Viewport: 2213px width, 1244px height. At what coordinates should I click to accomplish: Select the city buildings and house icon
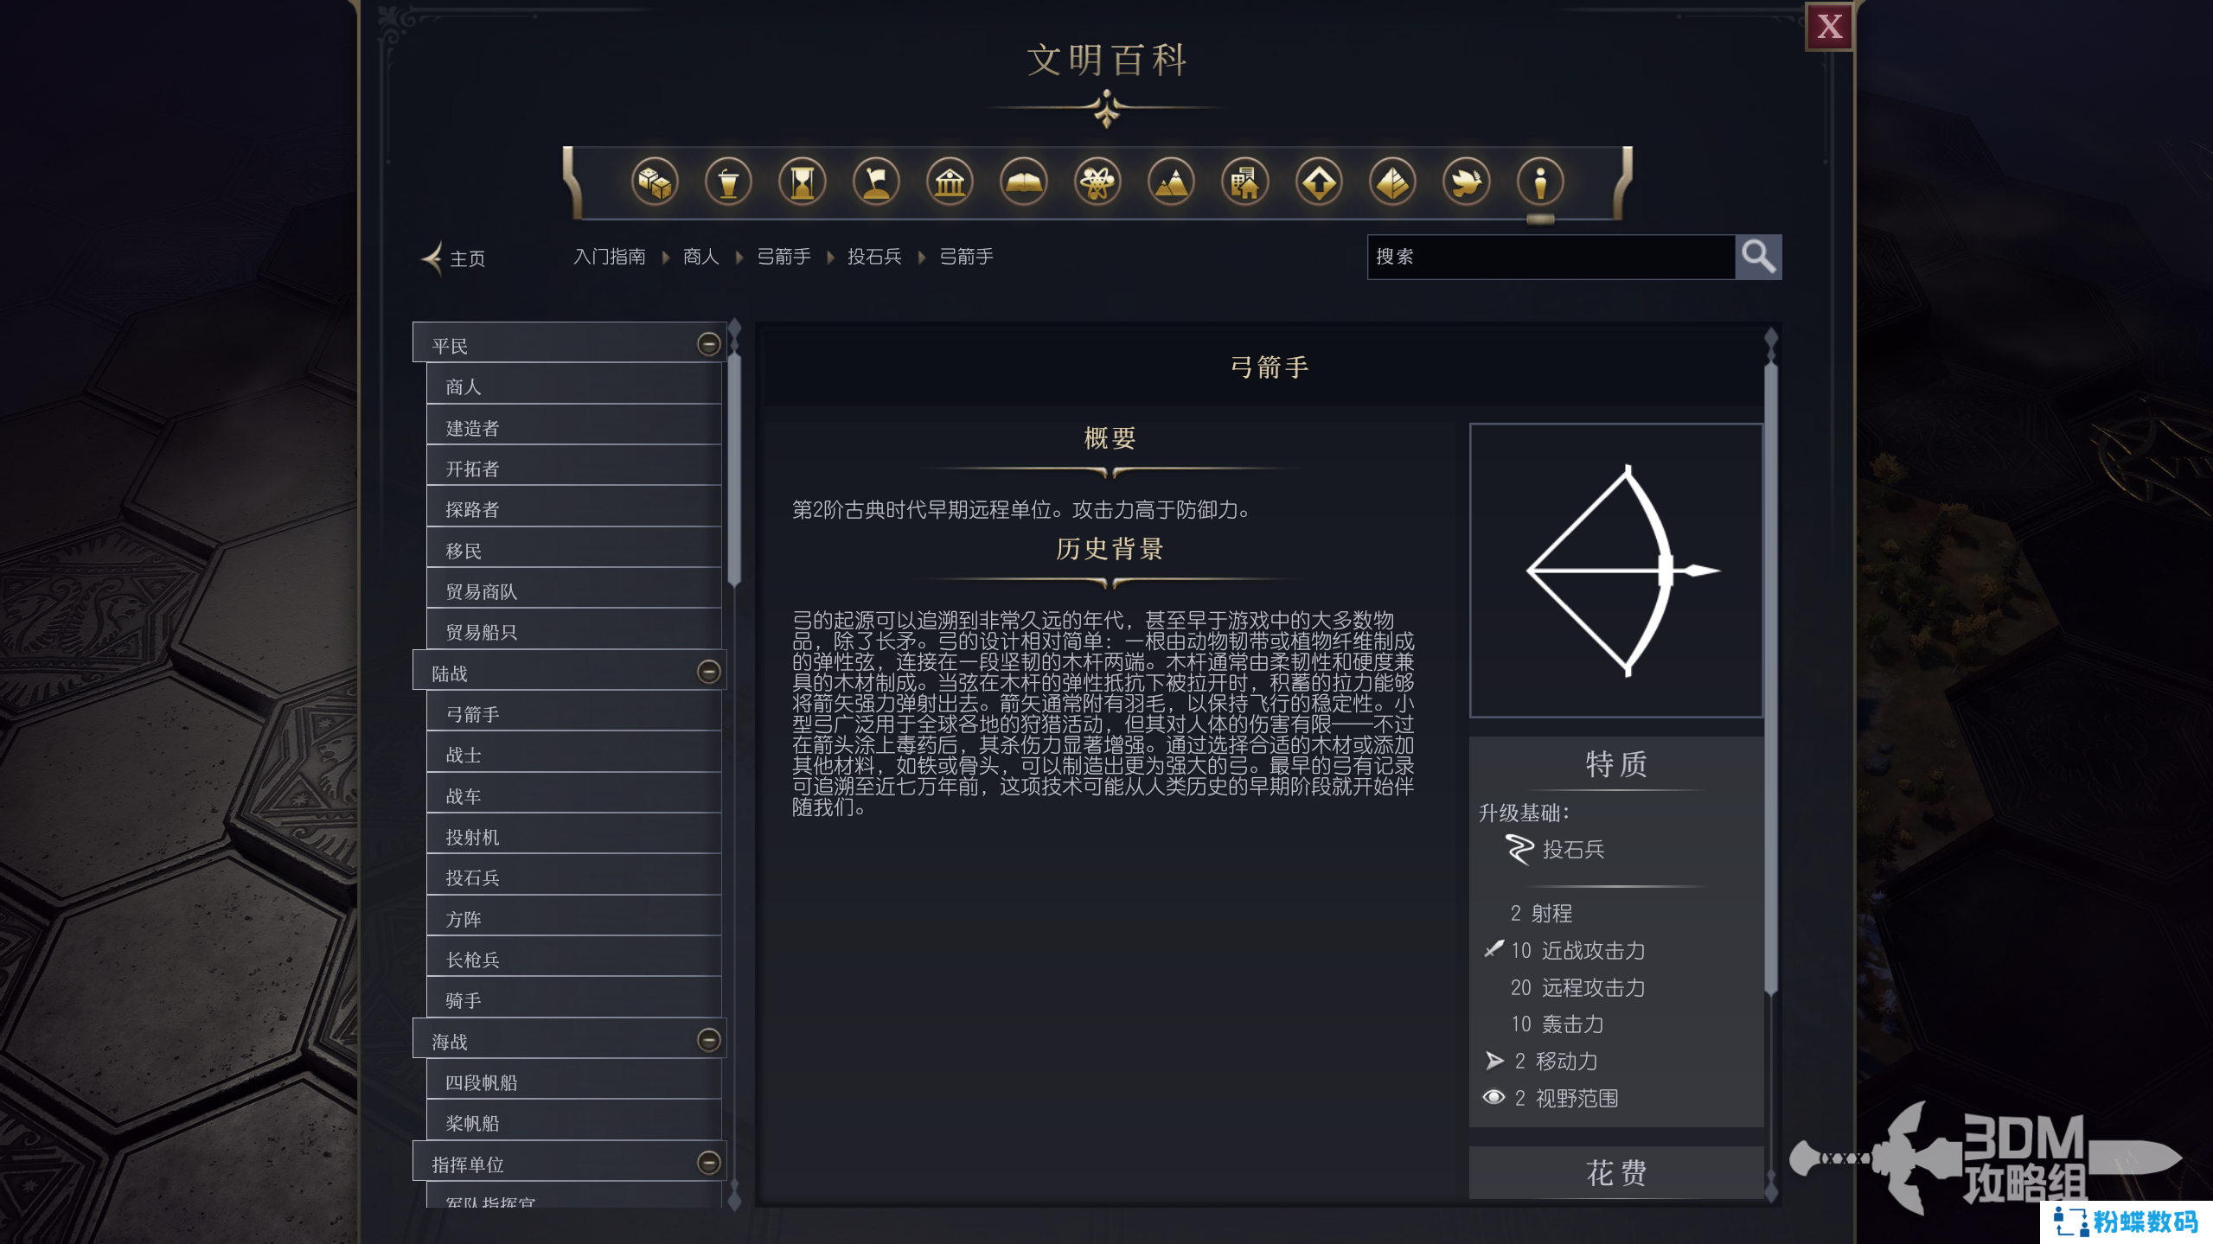tap(1245, 182)
